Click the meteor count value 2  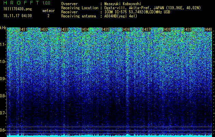point(49,16)
